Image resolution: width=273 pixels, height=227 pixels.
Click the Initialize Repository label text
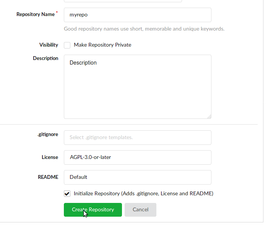click(x=143, y=194)
